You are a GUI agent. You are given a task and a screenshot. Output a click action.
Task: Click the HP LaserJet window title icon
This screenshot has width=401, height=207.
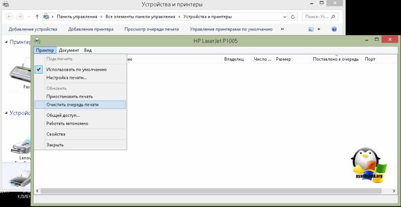tap(38, 41)
